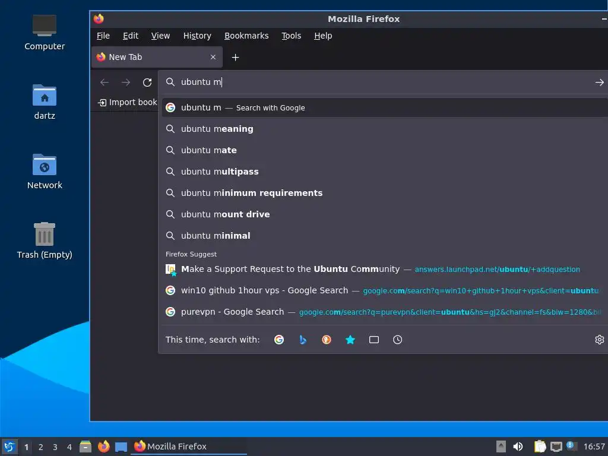Screen dimensions: 608x456
Task: Open the View menu
Action: [160, 36]
